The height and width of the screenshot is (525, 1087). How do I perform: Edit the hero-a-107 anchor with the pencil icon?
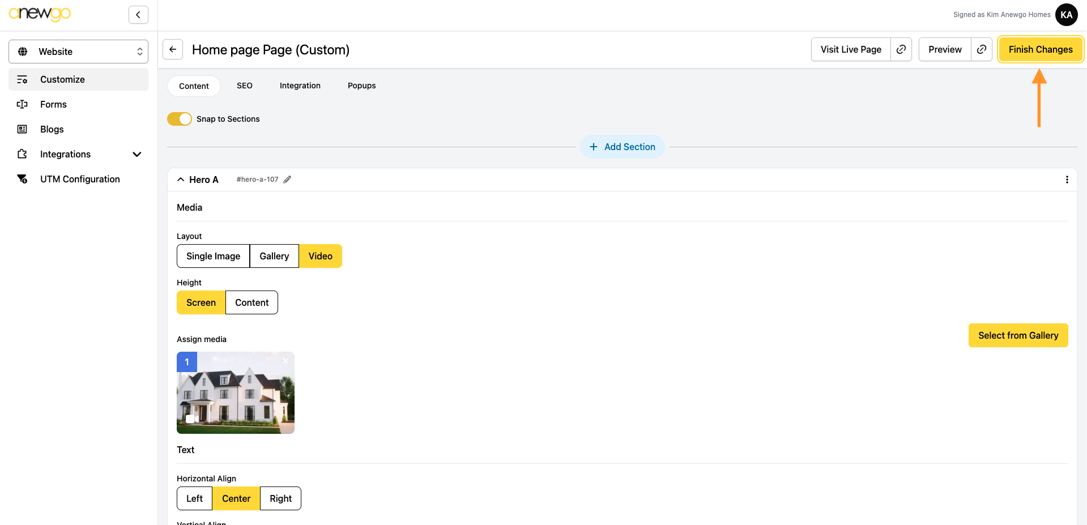[287, 180]
